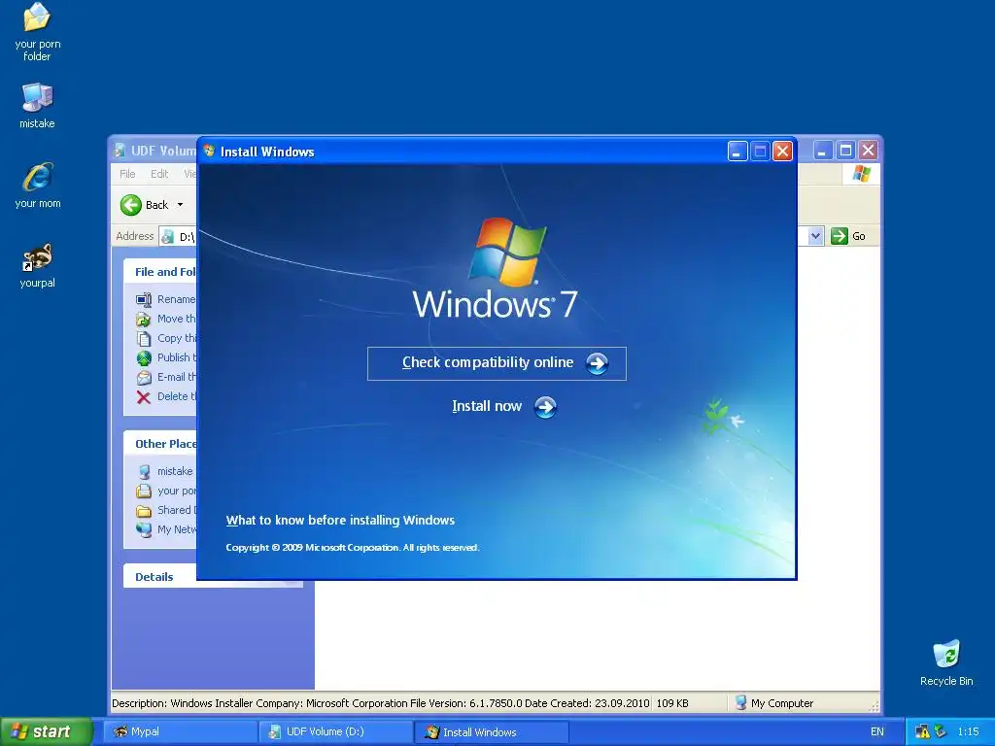
Task: Switch to Mypal taskbar button
Action: (x=180, y=731)
